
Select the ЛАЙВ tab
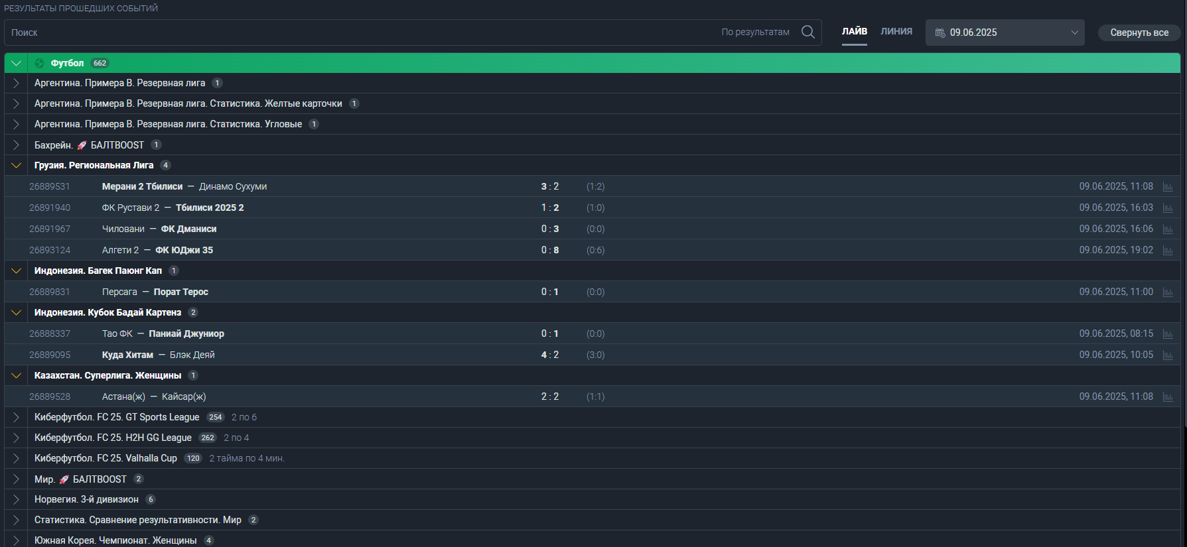854,31
